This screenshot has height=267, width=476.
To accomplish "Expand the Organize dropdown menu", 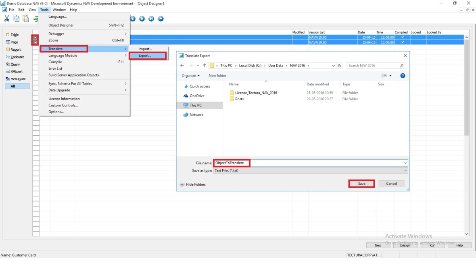I will click(190, 76).
